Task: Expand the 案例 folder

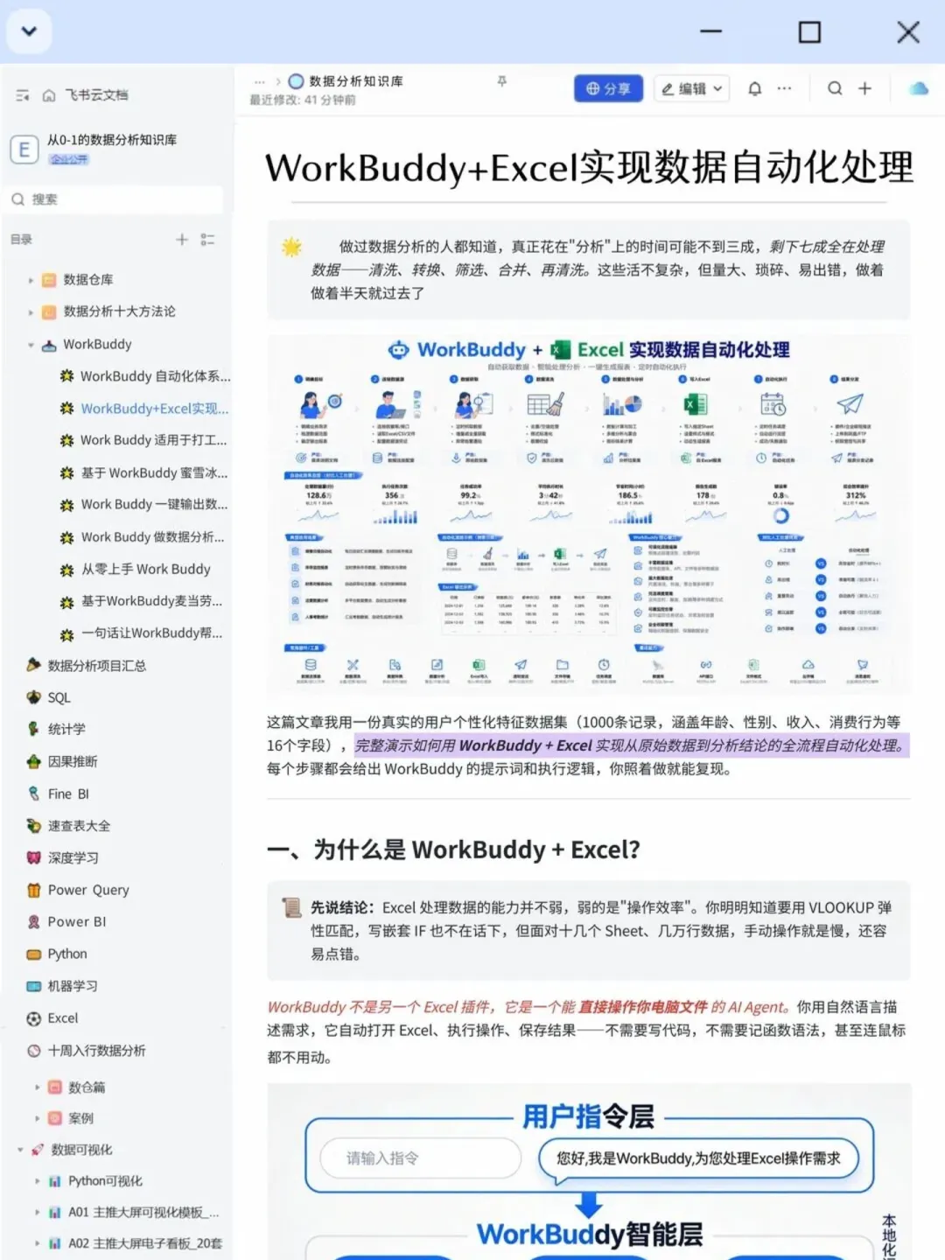Action: (38, 1118)
